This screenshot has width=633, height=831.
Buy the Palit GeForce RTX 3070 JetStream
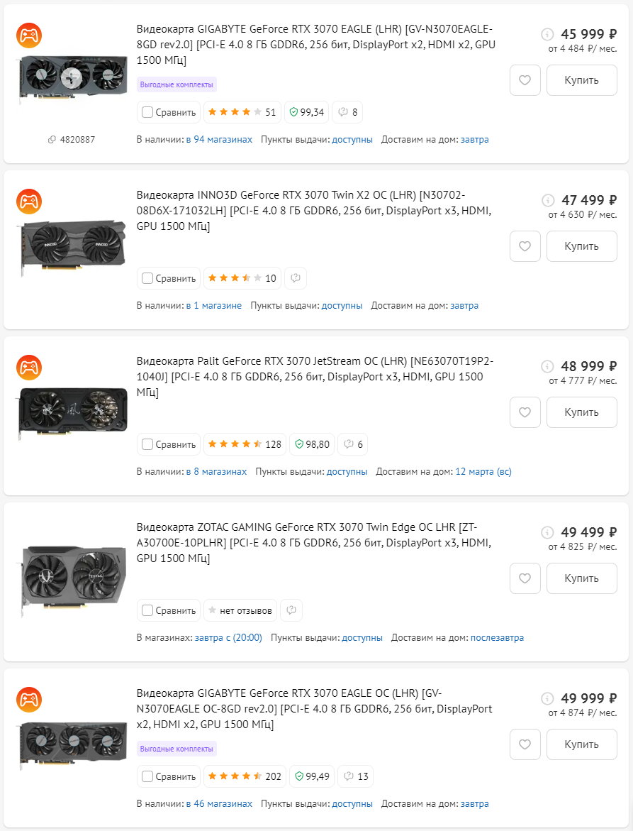[x=581, y=412]
